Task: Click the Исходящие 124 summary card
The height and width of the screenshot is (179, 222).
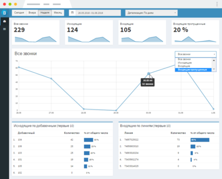Action: coord(89,32)
